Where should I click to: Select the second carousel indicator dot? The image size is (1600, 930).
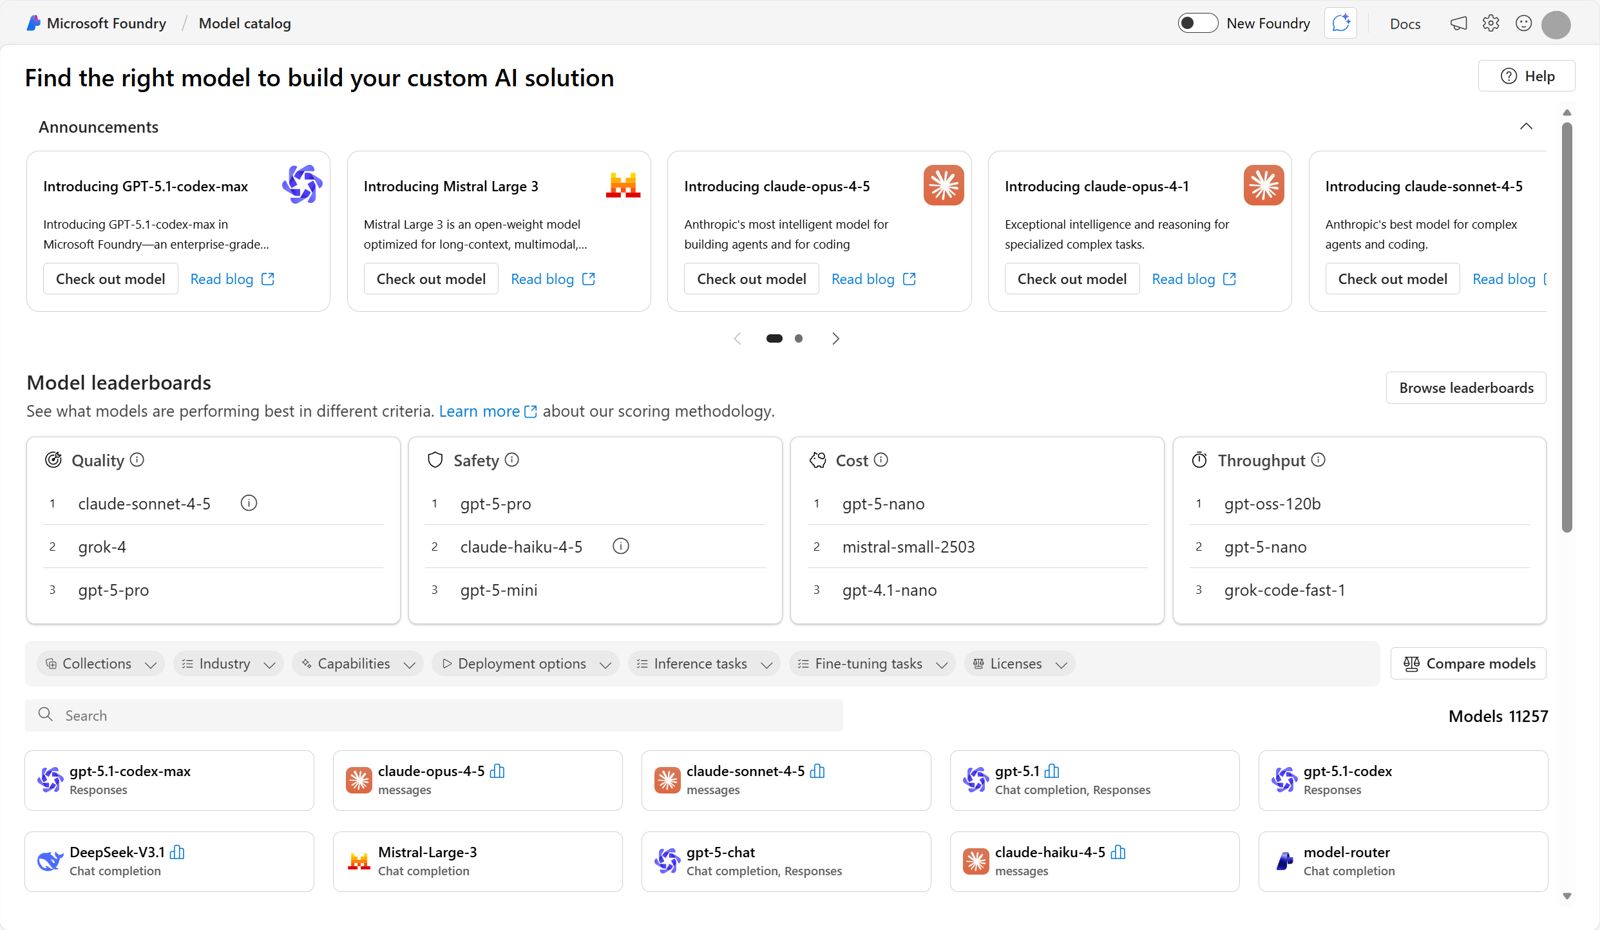coord(799,337)
